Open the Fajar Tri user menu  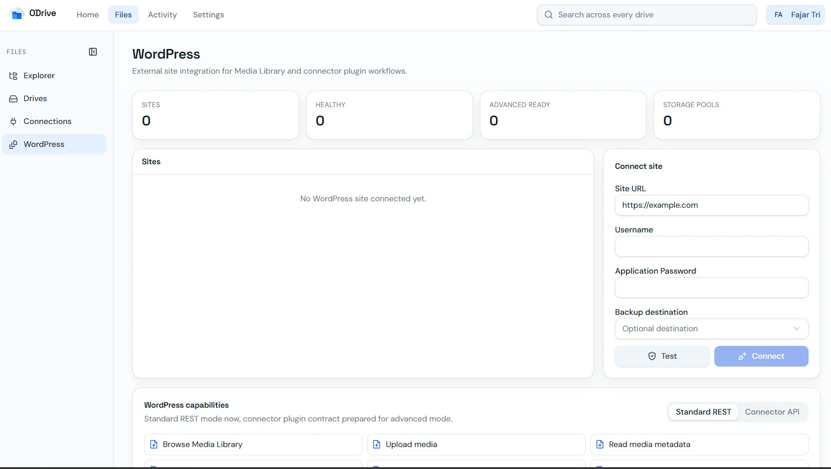coord(795,15)
